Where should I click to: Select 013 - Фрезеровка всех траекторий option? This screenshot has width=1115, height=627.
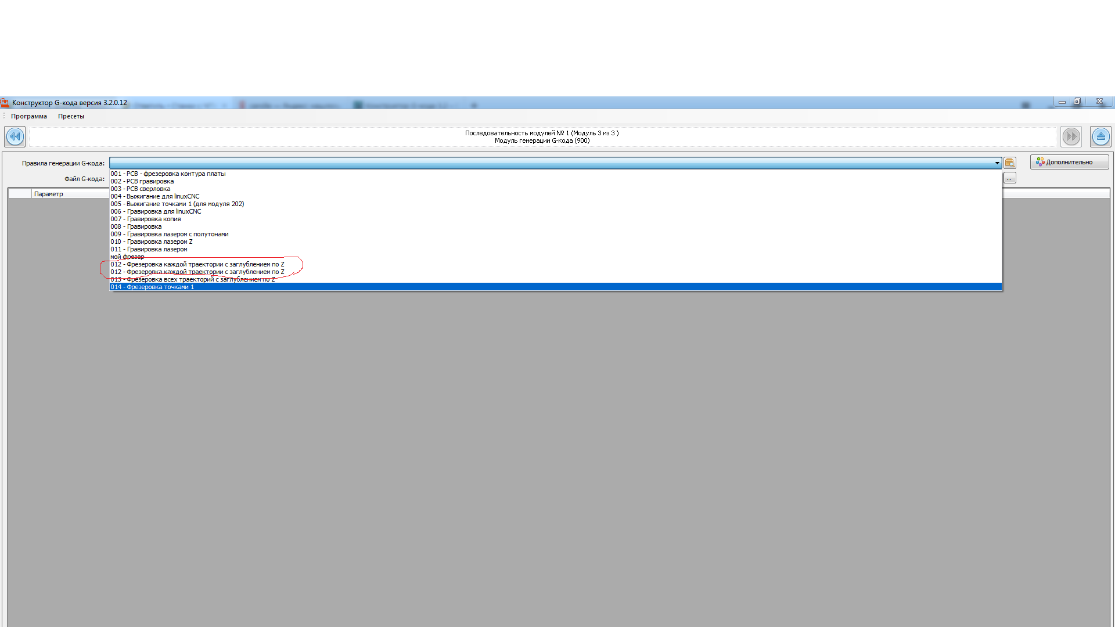tap(193, 279)
